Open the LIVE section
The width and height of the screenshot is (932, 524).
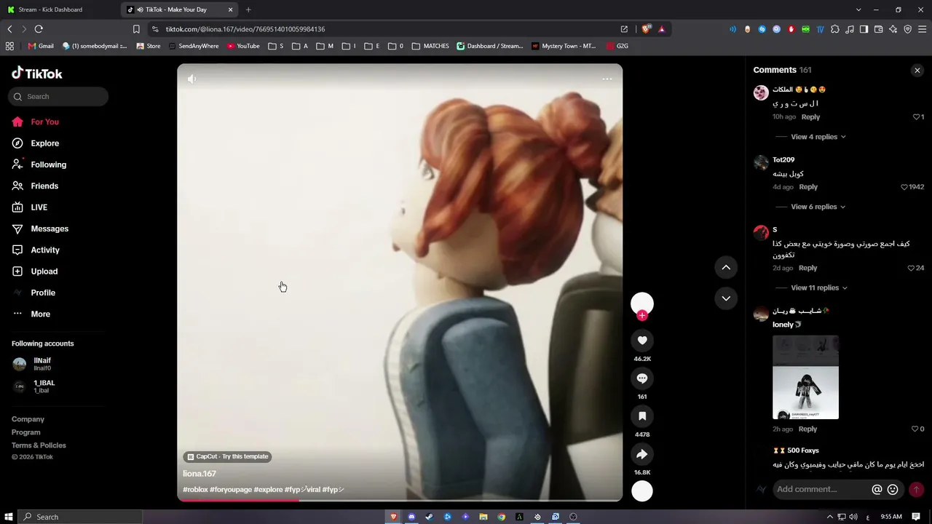(x=31, y=207)
